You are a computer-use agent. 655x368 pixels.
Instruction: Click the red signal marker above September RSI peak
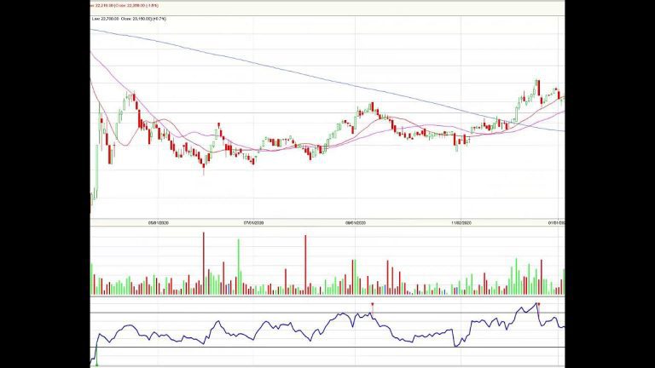pyautogui.click(x=372, y=305)
